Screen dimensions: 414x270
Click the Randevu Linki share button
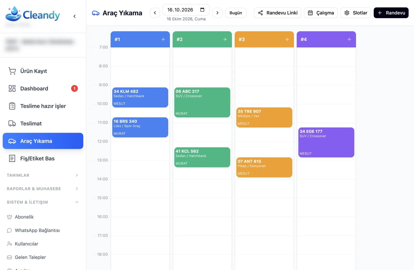[278, 13]
